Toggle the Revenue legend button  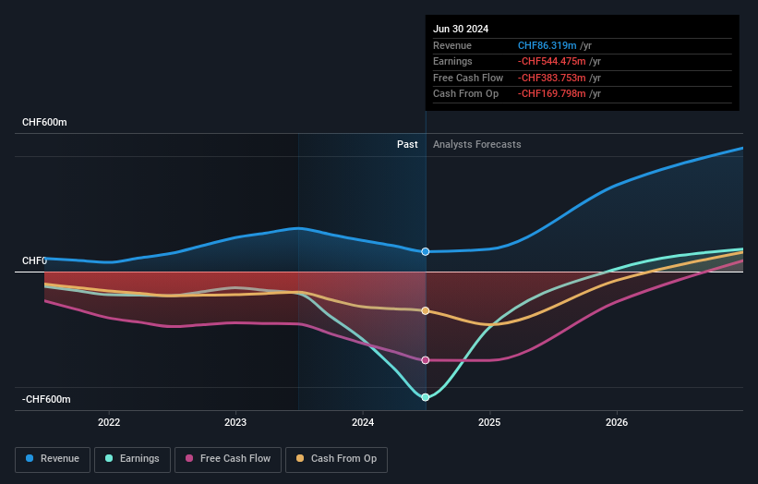[x=53, y=459]
